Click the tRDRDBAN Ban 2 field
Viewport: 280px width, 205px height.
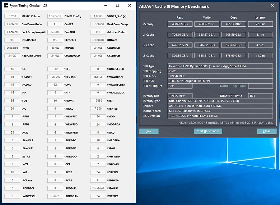[x=55, y=196]
